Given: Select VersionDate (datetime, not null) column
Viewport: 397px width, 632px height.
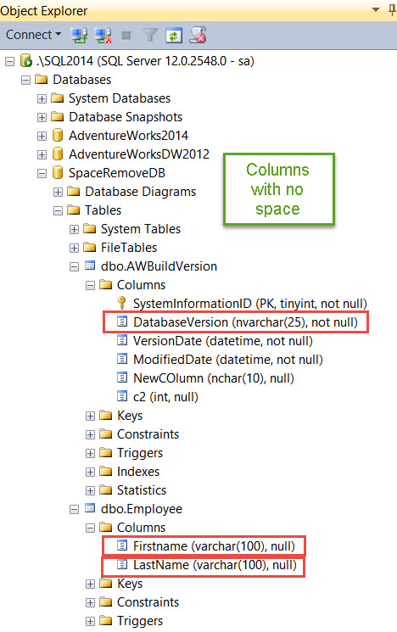Looking at the screenshot, I should (223, 341).
